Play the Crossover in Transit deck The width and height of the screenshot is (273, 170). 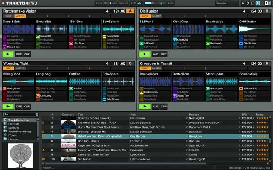pyautogui.click(x=145, y=107)
